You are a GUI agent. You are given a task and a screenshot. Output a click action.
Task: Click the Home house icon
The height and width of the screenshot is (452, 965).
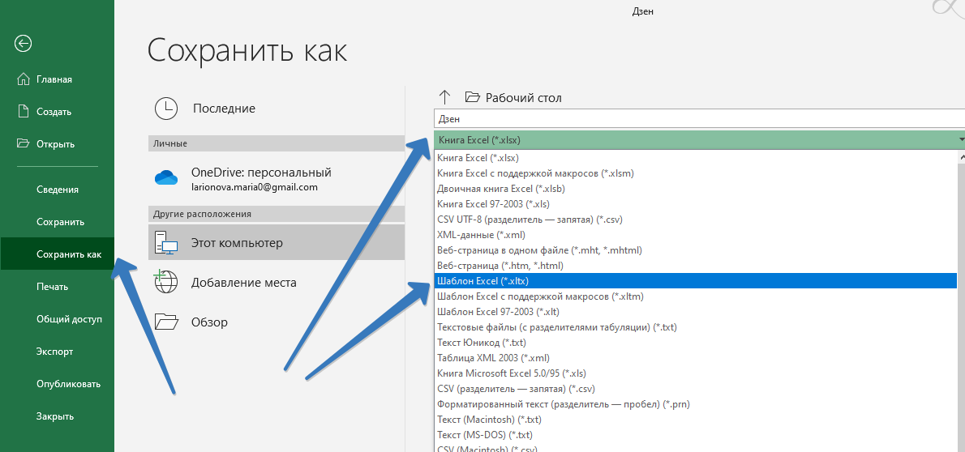pos(24,79)
